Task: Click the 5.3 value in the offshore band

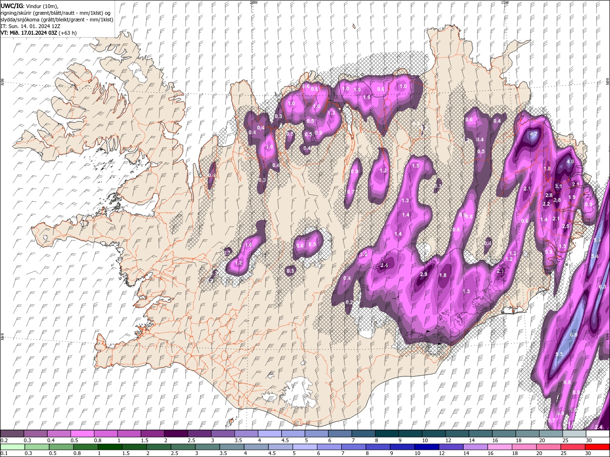Action: 559,355
